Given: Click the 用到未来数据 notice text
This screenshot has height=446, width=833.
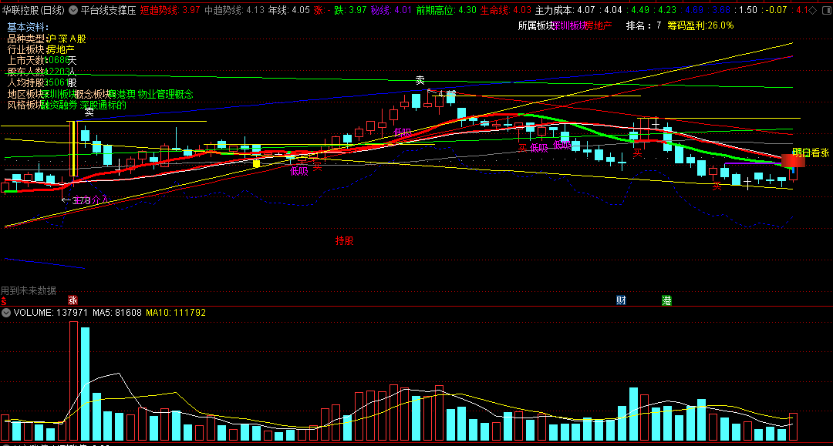Looking at the screenshot, I should [29, 290].
